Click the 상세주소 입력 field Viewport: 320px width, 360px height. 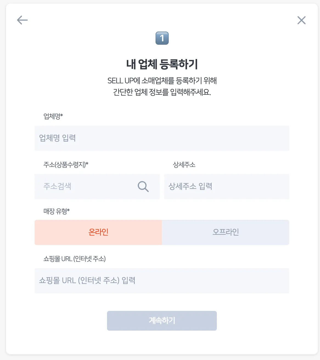pos(227,187)
